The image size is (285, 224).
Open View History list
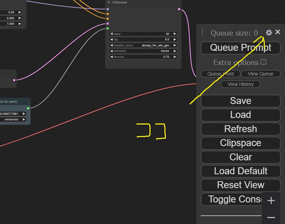(240, 84)
